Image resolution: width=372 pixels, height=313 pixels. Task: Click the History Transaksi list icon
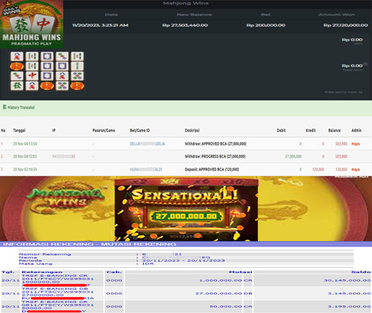pos(4,107)
